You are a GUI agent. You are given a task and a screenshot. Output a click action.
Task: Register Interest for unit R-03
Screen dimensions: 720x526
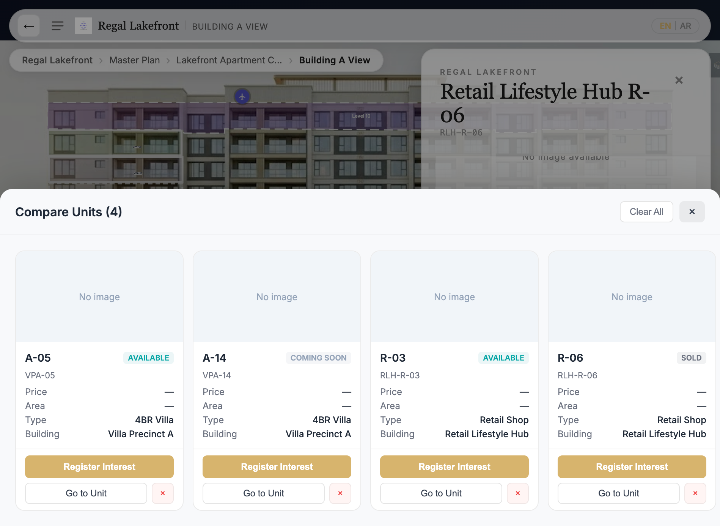coord(454,467)
